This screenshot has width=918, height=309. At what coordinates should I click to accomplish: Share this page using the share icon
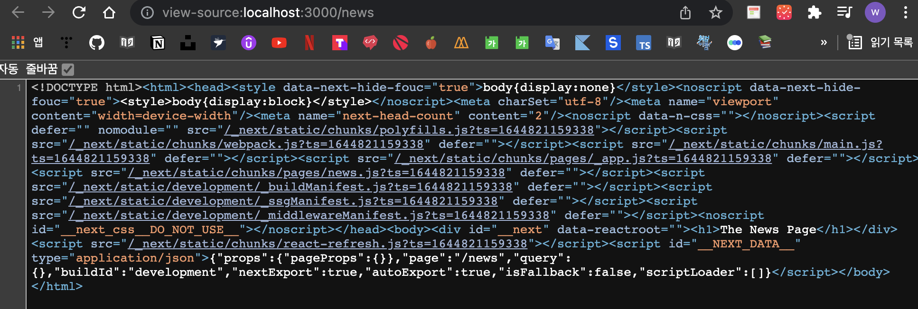685,13
